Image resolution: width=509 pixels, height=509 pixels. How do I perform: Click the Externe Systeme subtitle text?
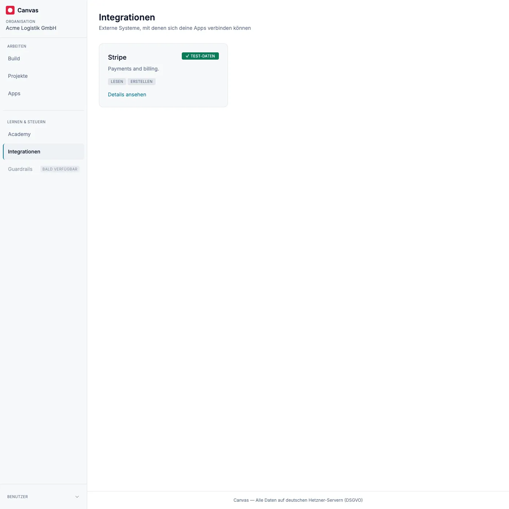pos(175,28)
